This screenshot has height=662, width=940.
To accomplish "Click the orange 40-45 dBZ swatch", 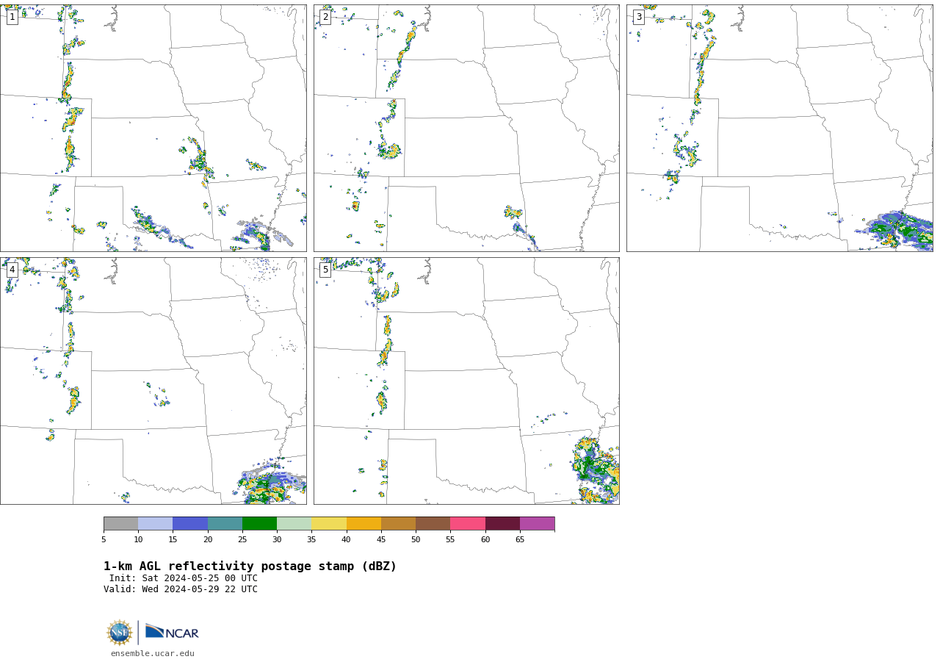I will coord(364,524).
